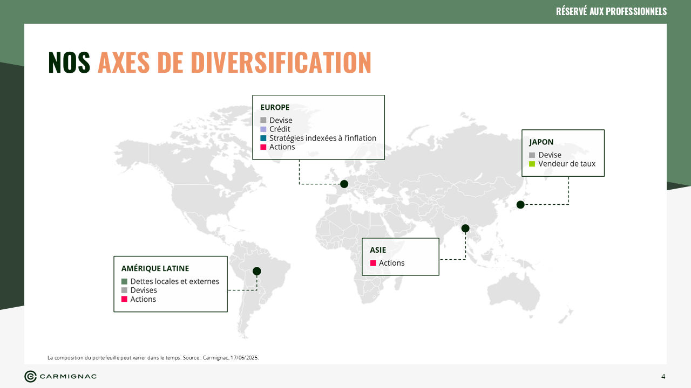Click the source footnote dated 17/06/2025
This screenshot has height=388, width=691.
click(x=153, y=357)
